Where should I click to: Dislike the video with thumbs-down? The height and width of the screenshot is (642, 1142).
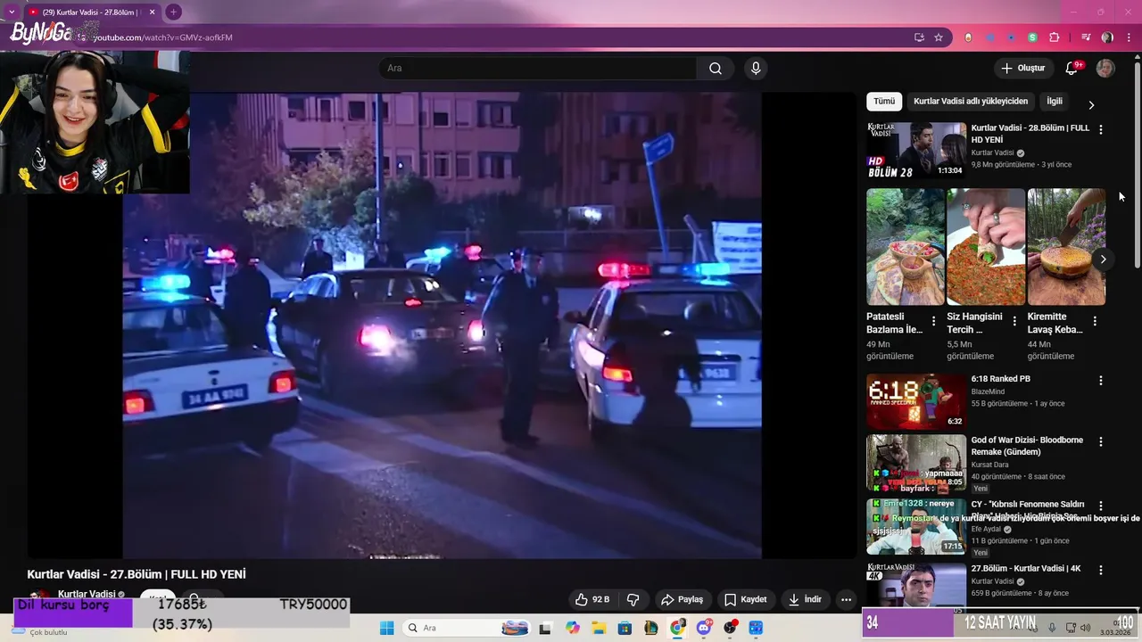[633, 599]
